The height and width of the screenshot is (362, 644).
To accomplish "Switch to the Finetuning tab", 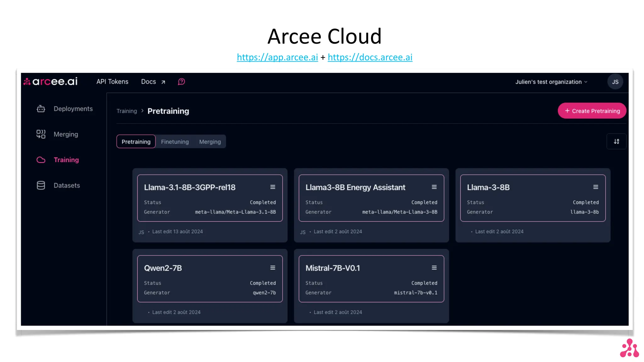I will click(175, 142).
